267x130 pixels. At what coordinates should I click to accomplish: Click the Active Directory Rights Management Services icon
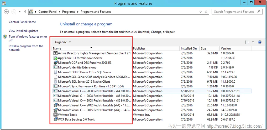[55, 53]
